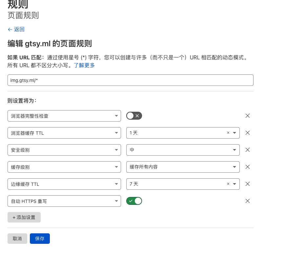This screenshot has width=286, height=253.
Task: Remove the 浏览器完整性检查 setting row
Action: (x=248, y=116)
